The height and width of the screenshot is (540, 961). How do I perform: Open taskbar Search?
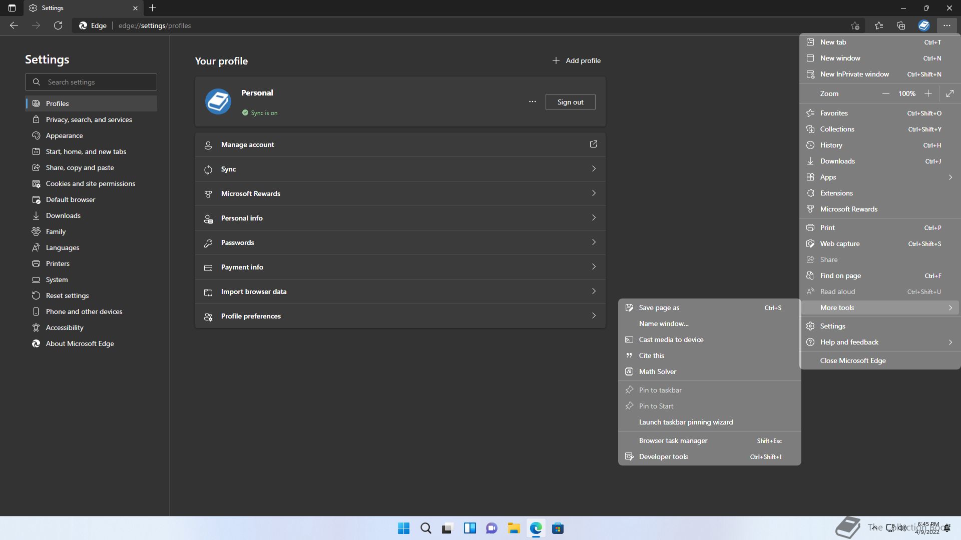(426, 528)
